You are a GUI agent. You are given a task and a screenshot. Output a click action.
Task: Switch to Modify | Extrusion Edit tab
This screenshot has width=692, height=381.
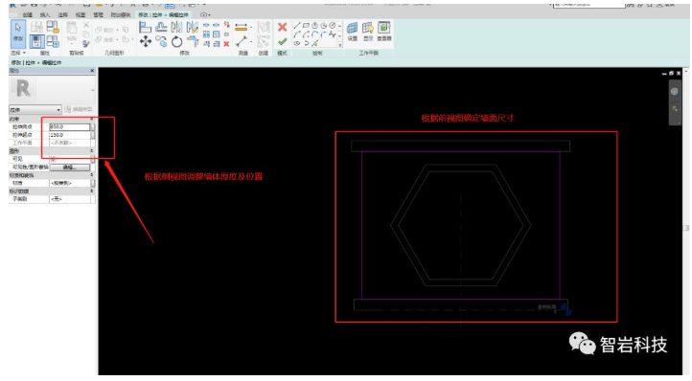pos(163,15)
